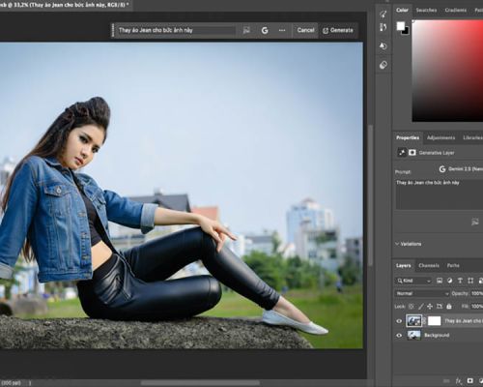The height and width of the screenshot is (387, 483).
Task: Open the Normal blend mode dropdown
Action: [422, 293]
